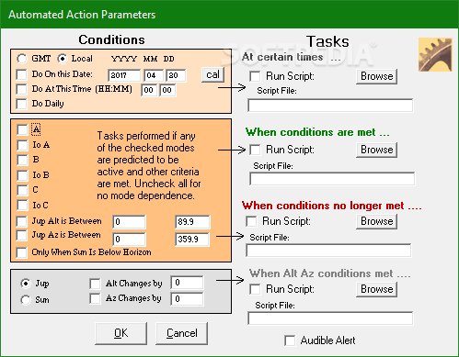Image resolution: width=459 pixels, height=357 pixels.
Task: Check the mode B checkbox
Action: coord(22,160)
